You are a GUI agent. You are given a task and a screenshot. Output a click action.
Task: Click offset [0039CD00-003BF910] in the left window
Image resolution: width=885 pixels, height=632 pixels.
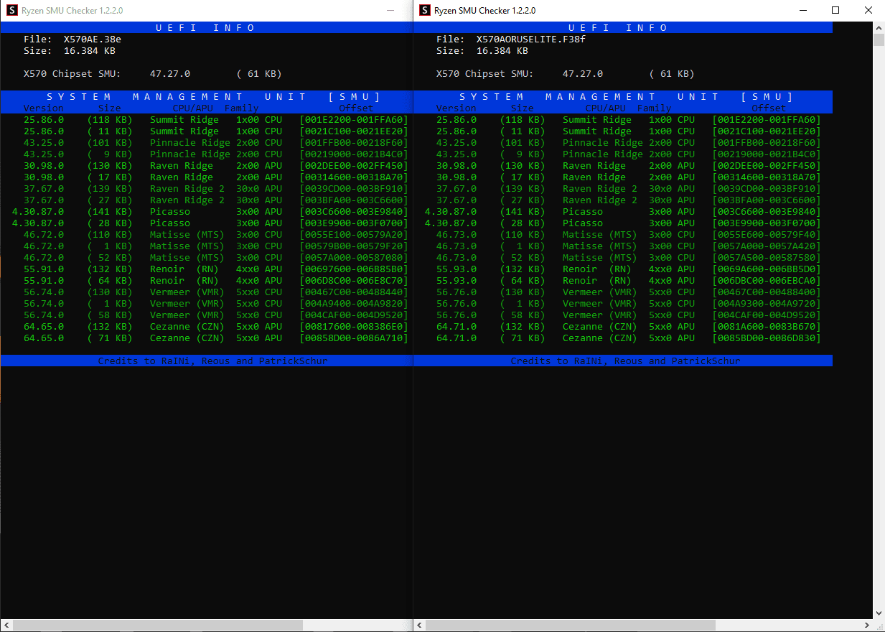coord(354,189)
